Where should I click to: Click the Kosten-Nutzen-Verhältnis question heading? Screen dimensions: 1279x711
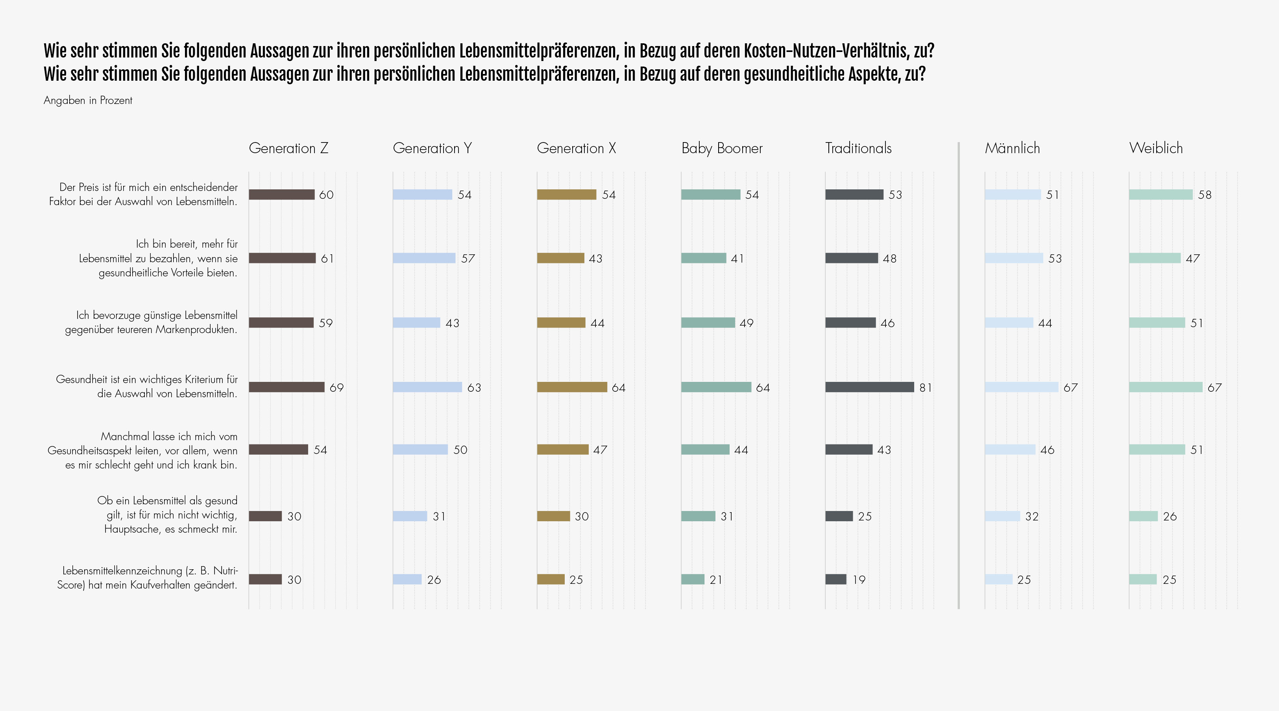(x=489, y=51)
